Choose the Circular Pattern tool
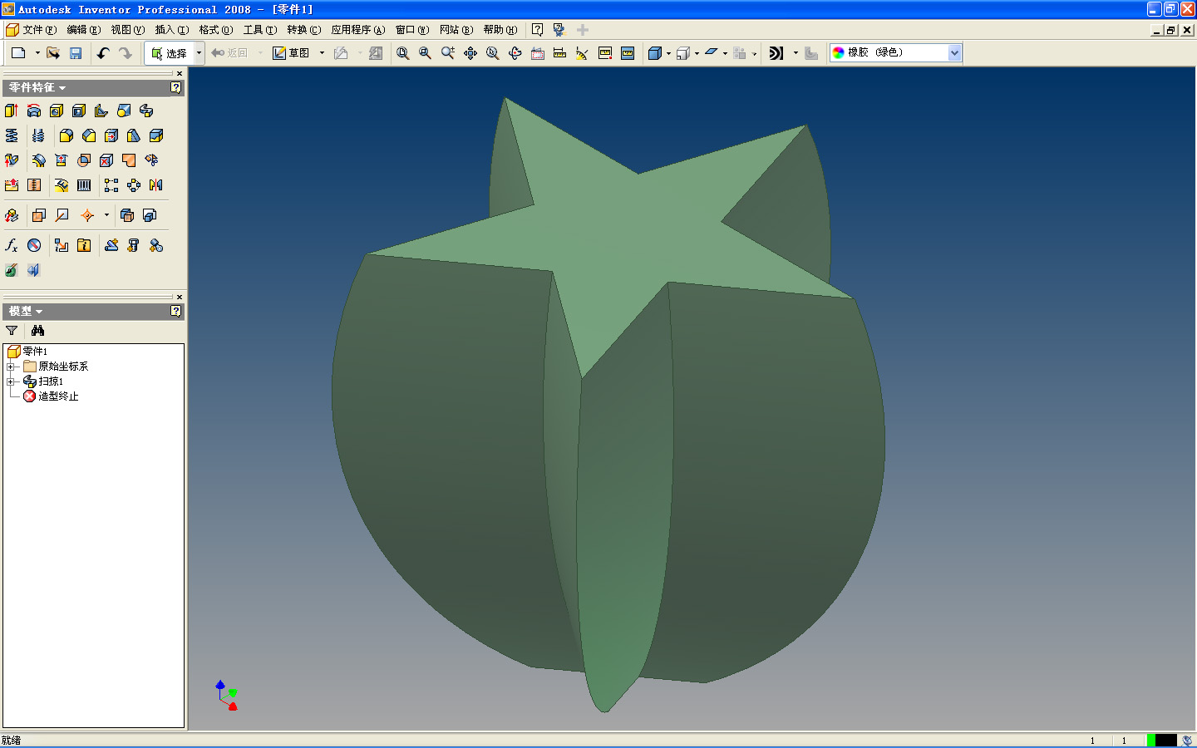1197x748 pixels. [x=134, y=185]
